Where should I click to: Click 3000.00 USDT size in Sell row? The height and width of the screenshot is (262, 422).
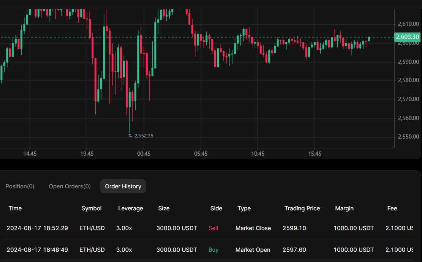(x=177, y=228)
